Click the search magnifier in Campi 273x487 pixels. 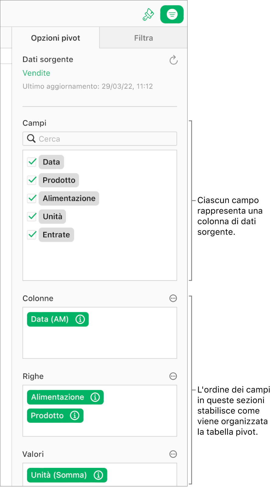[x=31, y=139]
